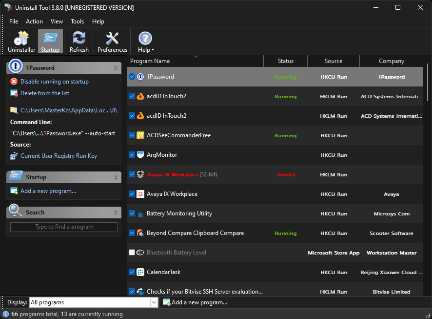Click the Avaya IX Workplace (32-bit) icon

[x=140, y=175]
